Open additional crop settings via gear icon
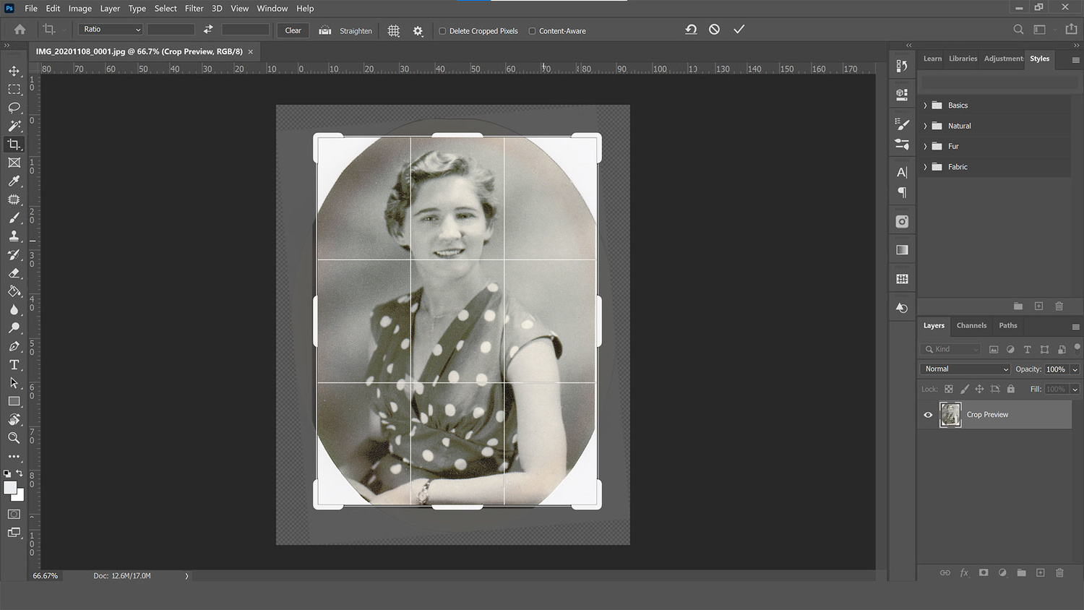This screenshot has width=1084, height=610. [x=418, y=30]
